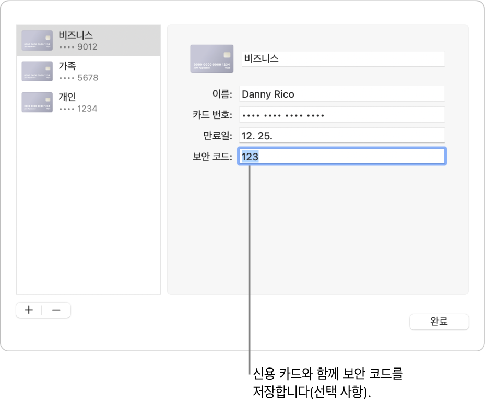Screen dimensions: 486x404
Task: Click the card description field 비즈니스
Action: (x=342, y=58)
